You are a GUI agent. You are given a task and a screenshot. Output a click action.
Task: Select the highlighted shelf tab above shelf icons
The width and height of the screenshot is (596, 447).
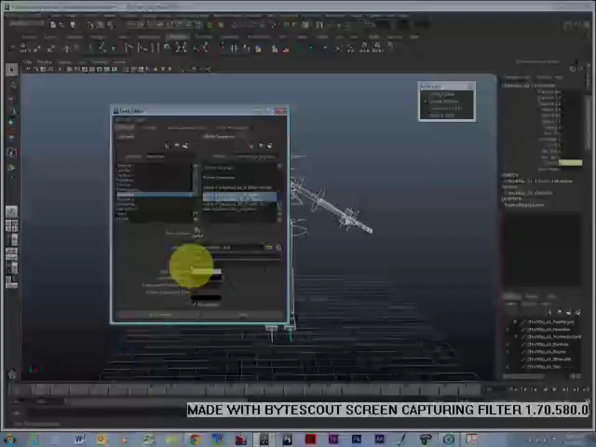click(178, 37)
